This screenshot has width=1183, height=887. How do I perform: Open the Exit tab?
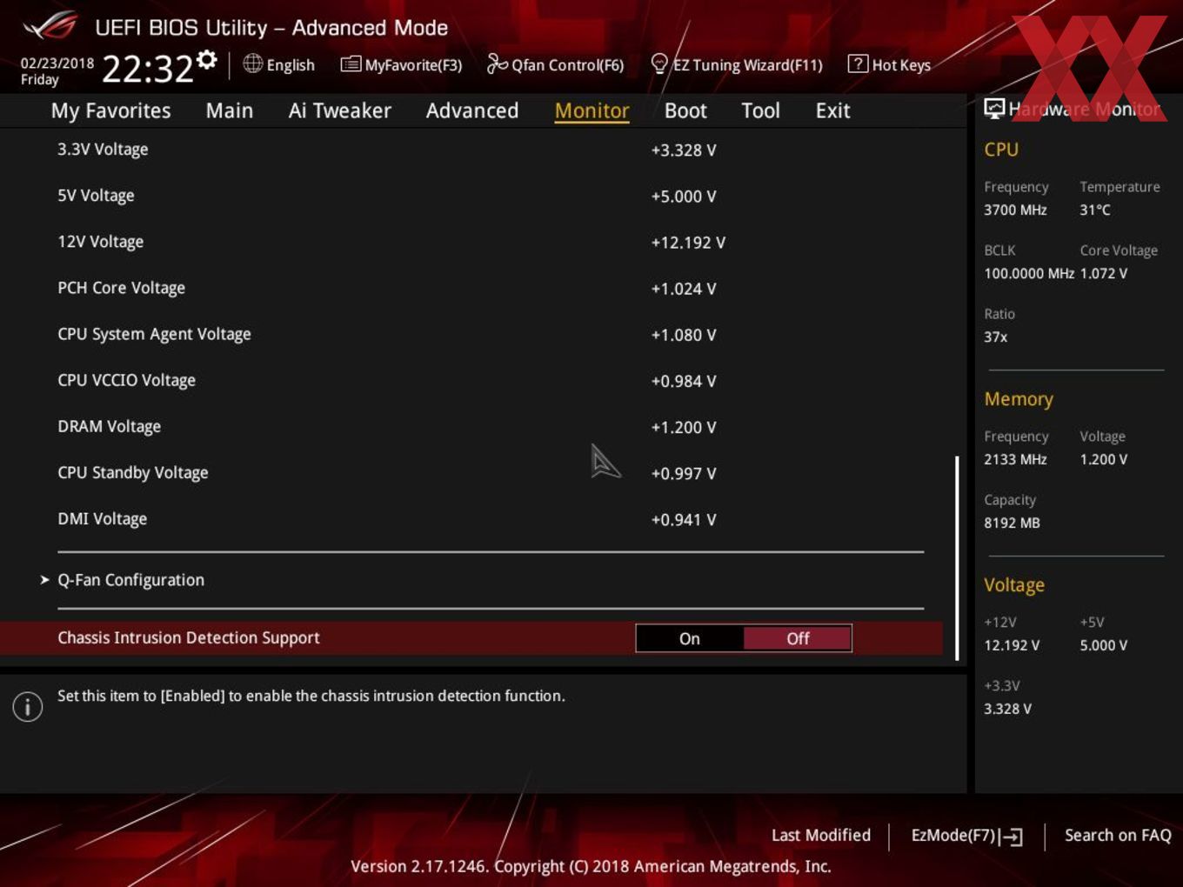tap(832, 110)
